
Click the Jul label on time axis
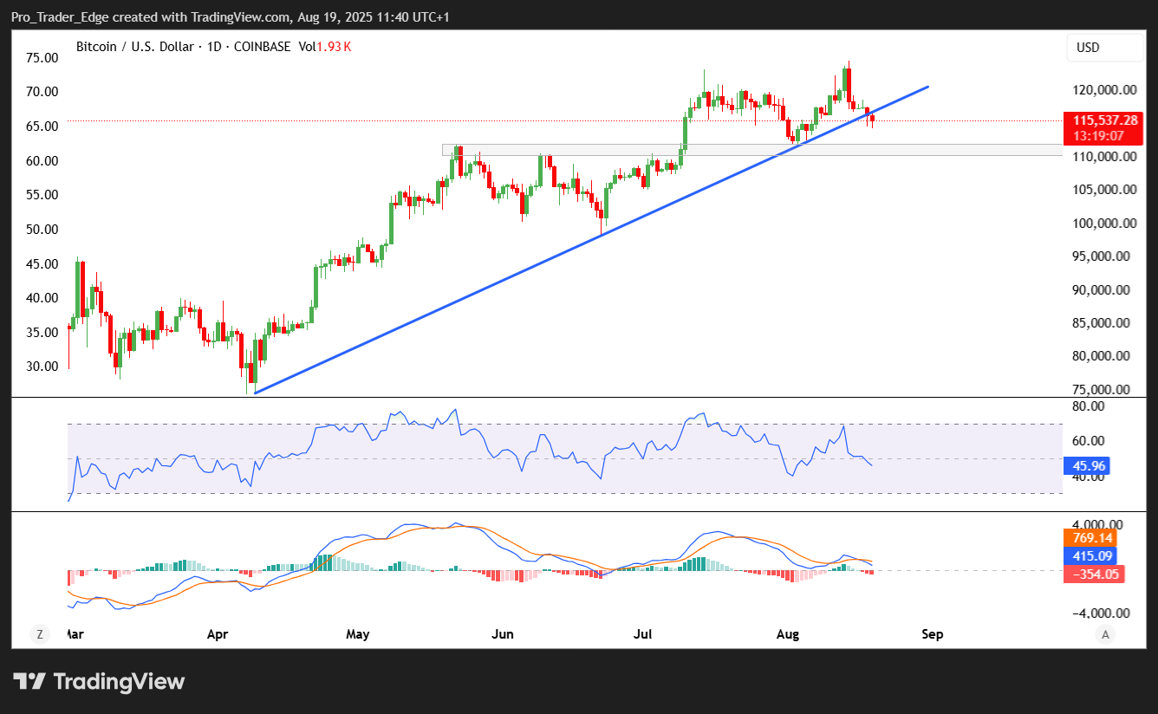(642, 634)
